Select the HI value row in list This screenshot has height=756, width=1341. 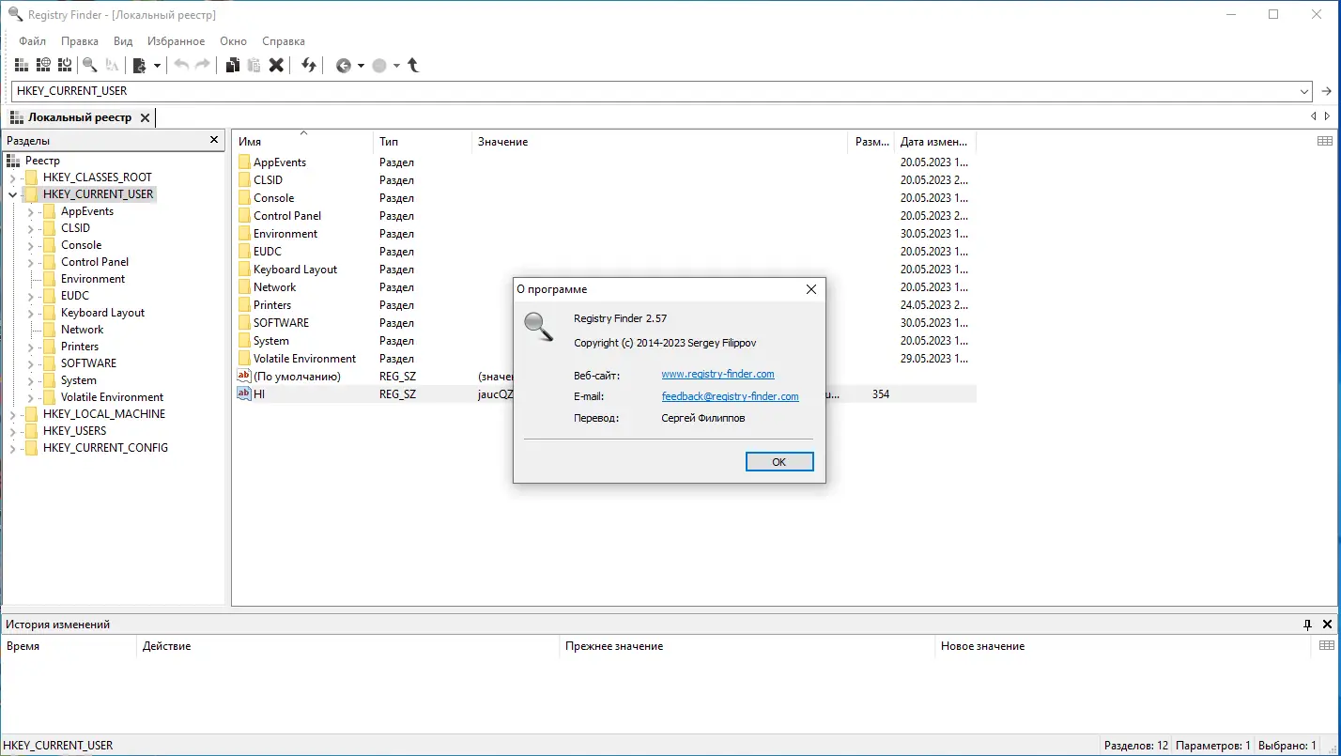click(x=605, y=394)
